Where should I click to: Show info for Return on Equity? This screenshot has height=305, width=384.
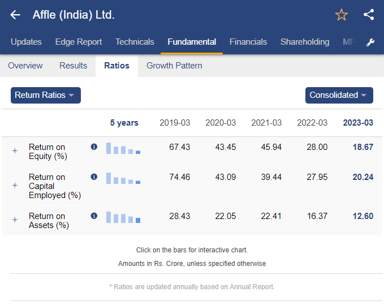click(94, 147)
